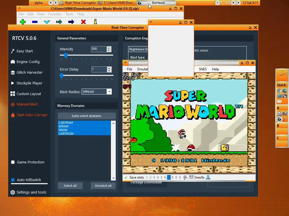Disable the Auto-KillSwitch checkbox

13,180
